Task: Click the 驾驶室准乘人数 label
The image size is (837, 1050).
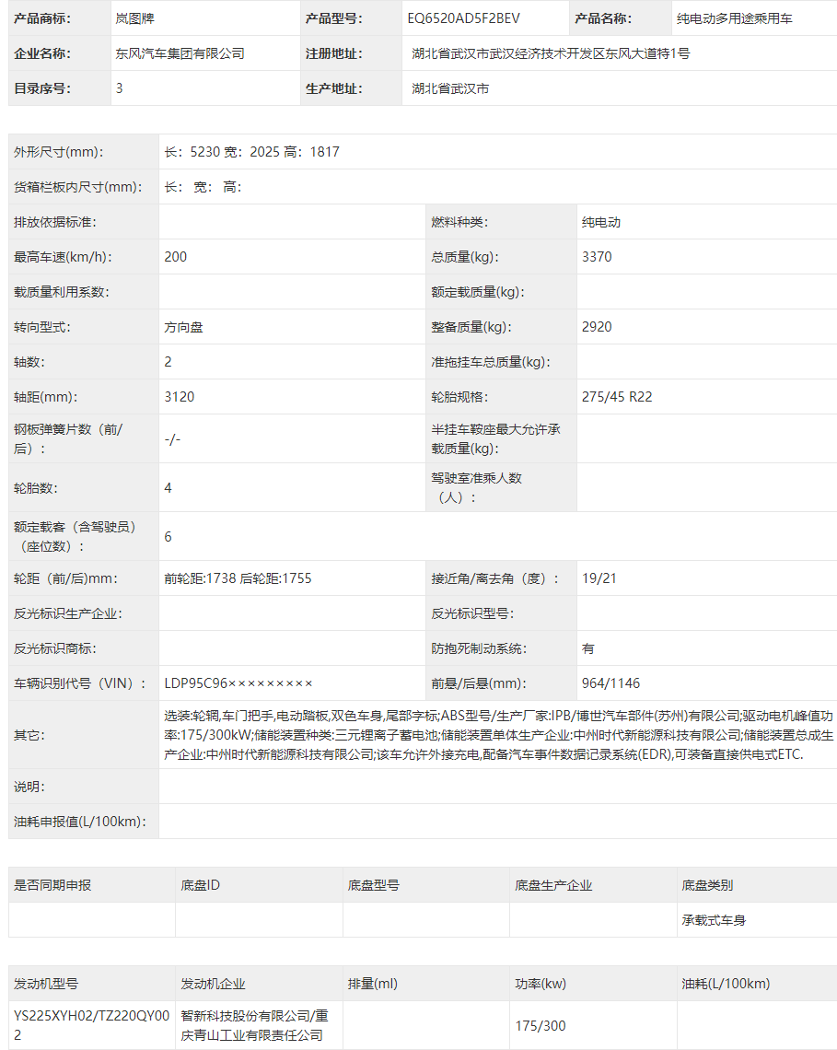Action: coord(477,487)
